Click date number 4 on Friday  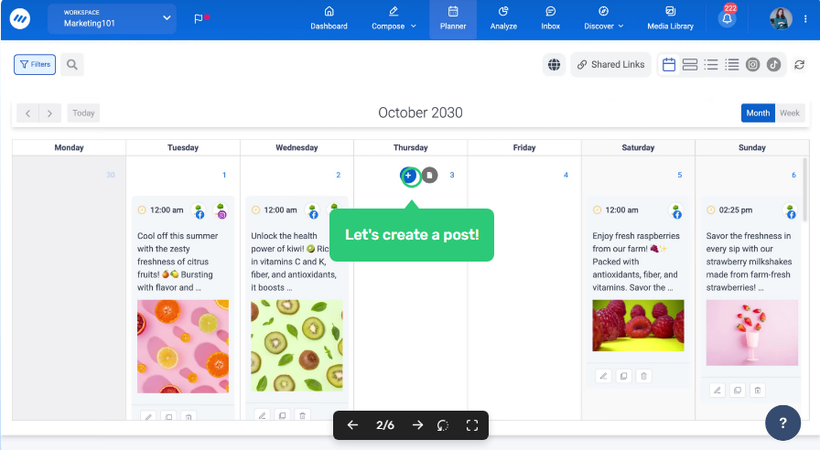click(566, 175)
